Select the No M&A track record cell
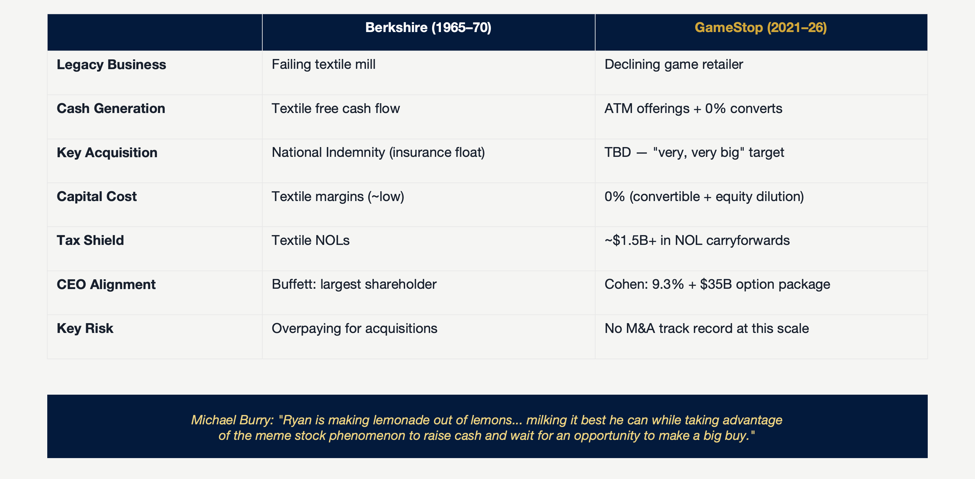The width and height of the screenshot is (975, 479). (706, 329)
